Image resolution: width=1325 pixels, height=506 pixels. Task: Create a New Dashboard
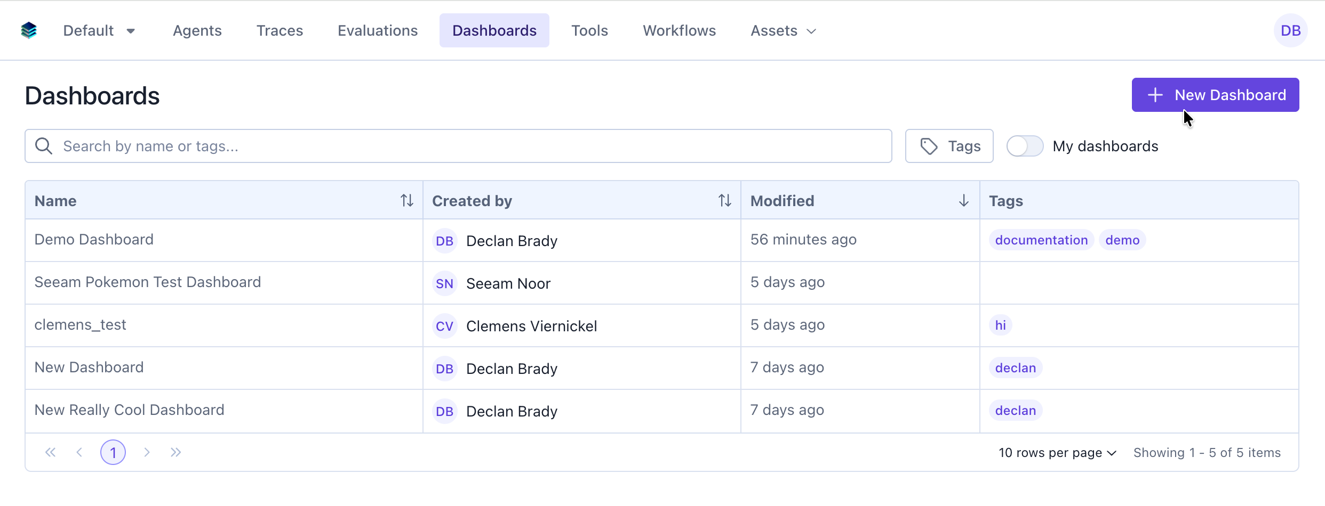[1215, 95]
